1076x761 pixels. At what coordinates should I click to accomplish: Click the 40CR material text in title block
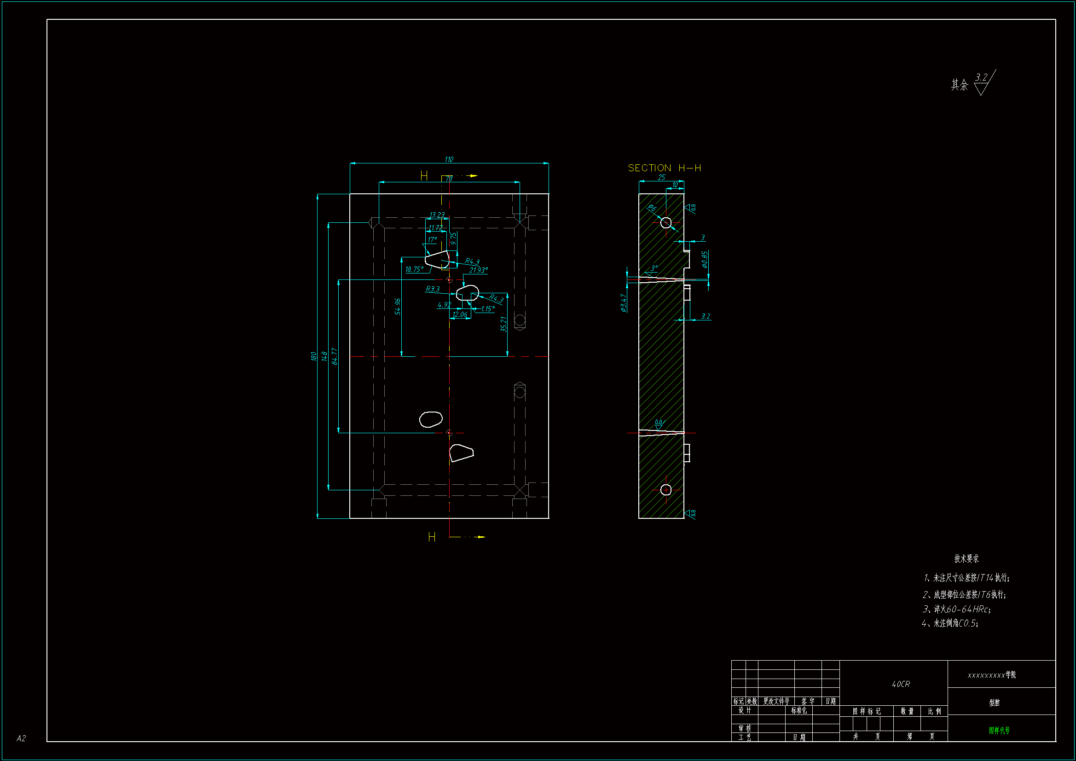(x=900, y=684)
